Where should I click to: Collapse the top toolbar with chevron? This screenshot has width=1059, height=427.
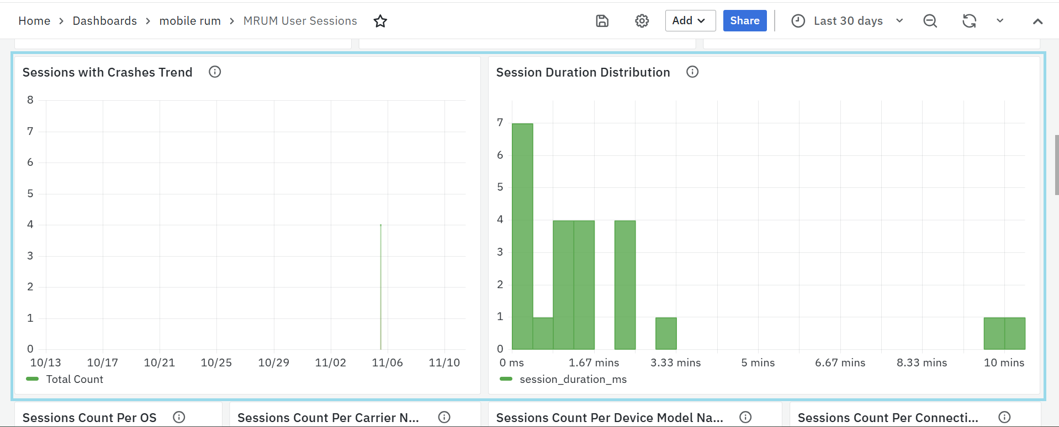coord(1037,21)
